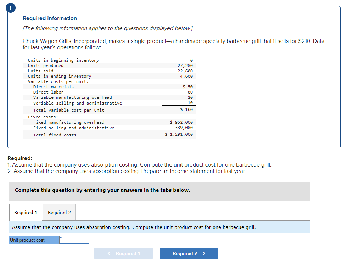
Task: Click the Unit product cost input field
Action: pos(74,240)
